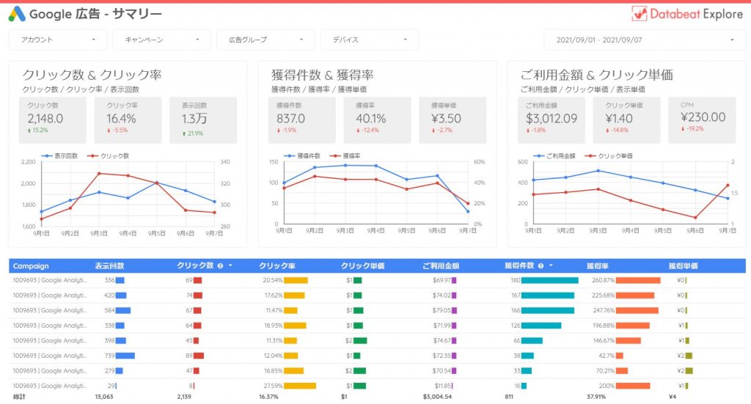Image resolution: width=751 pixels, height=404 pixels.
Task: Click the $79.05 ご利用金額 cell
Action: click(442, 310)
